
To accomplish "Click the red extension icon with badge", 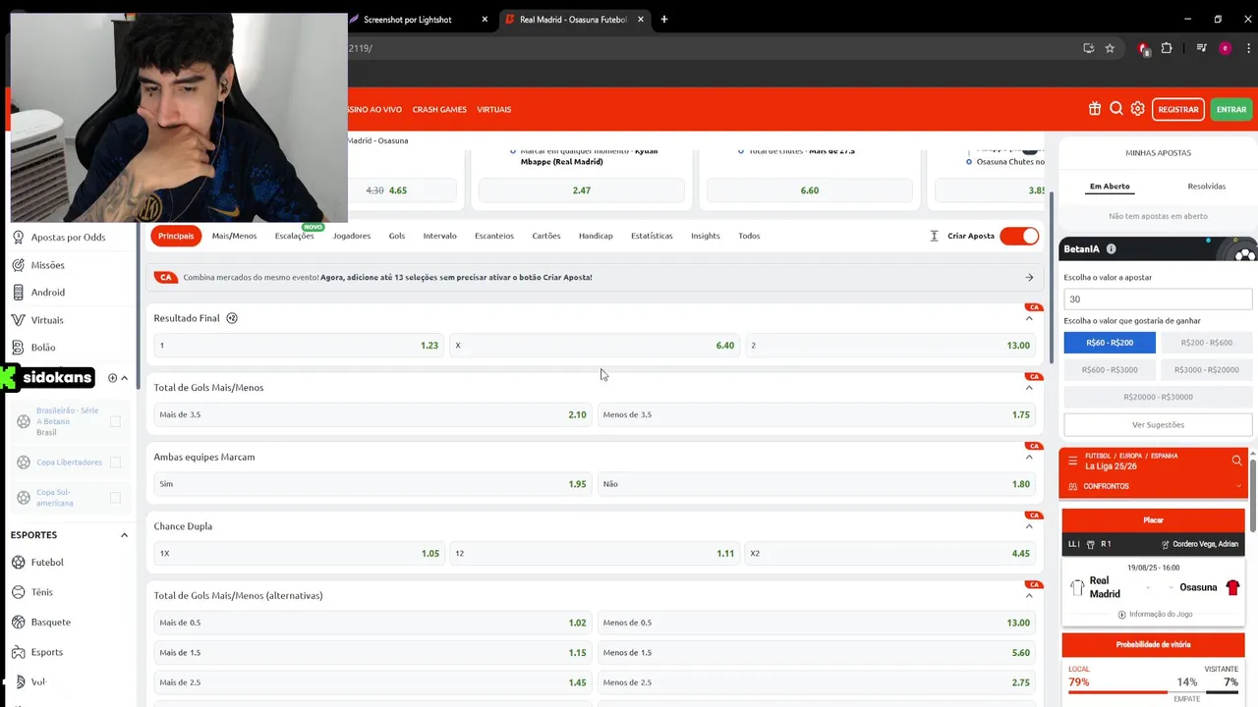I will point(1144,48).
